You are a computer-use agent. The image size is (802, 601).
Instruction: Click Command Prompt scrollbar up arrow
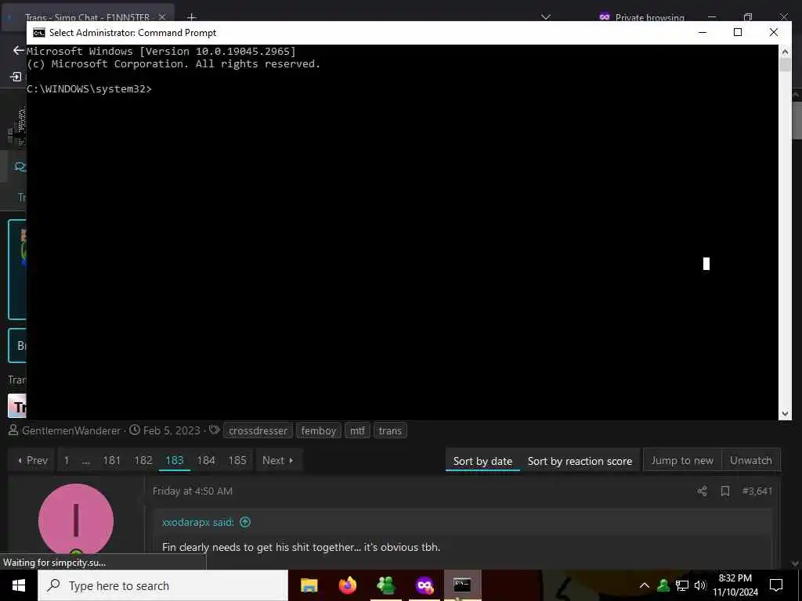click(x=785, y=51)
